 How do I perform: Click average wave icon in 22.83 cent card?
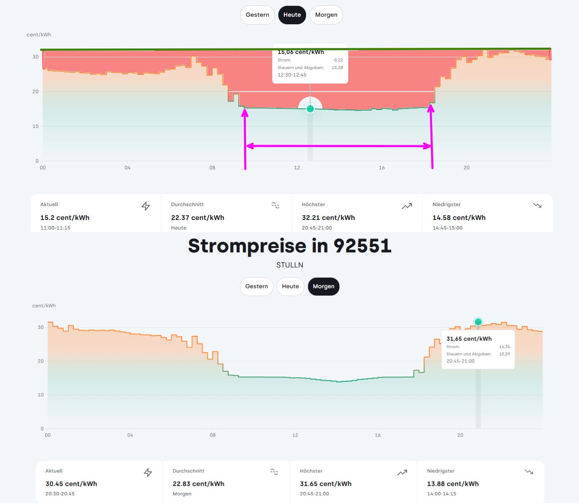coord(274,472)
